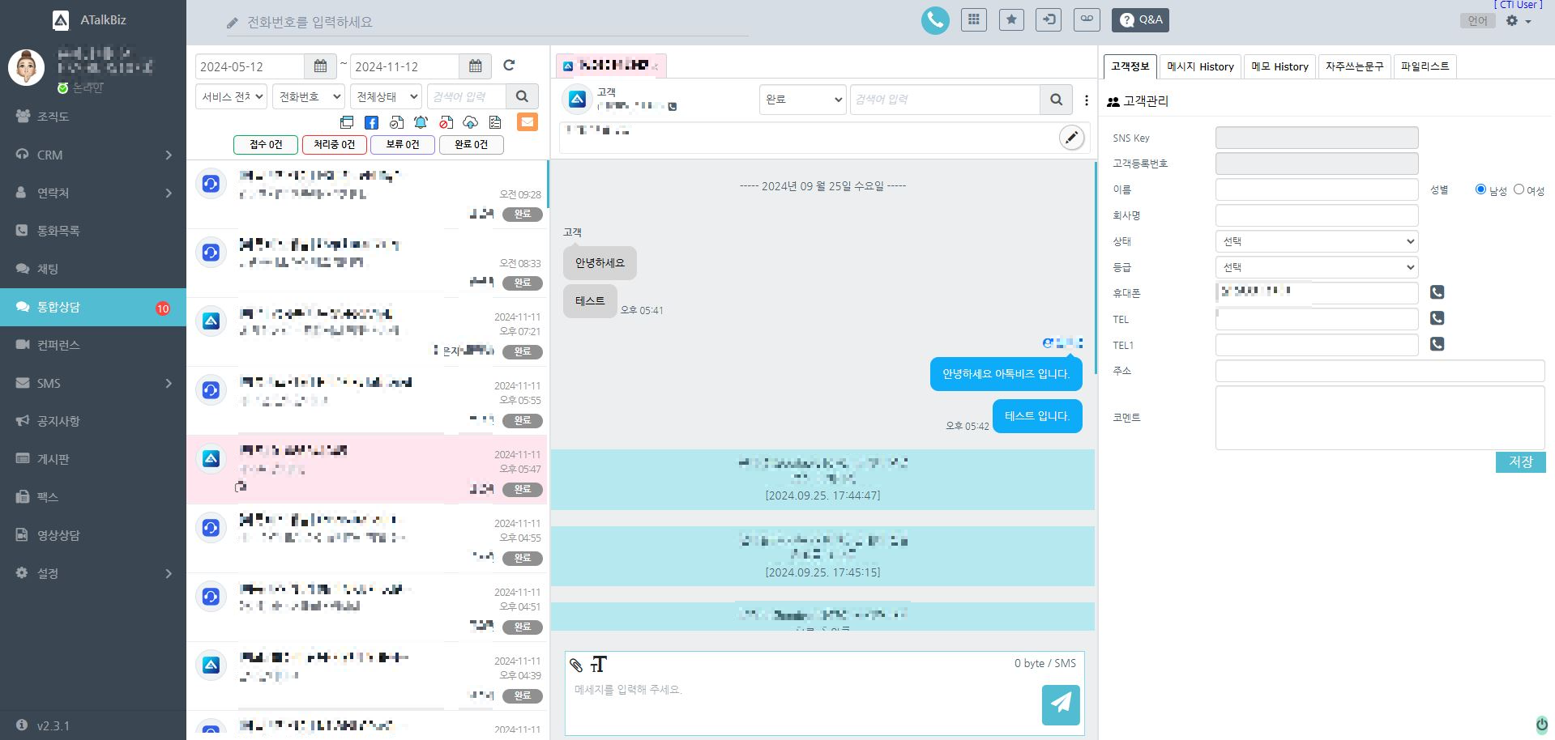Switch to the 자주쓰는문구 tab
This screenshot has width=1555, height=740.
[x=1354, y=66]
